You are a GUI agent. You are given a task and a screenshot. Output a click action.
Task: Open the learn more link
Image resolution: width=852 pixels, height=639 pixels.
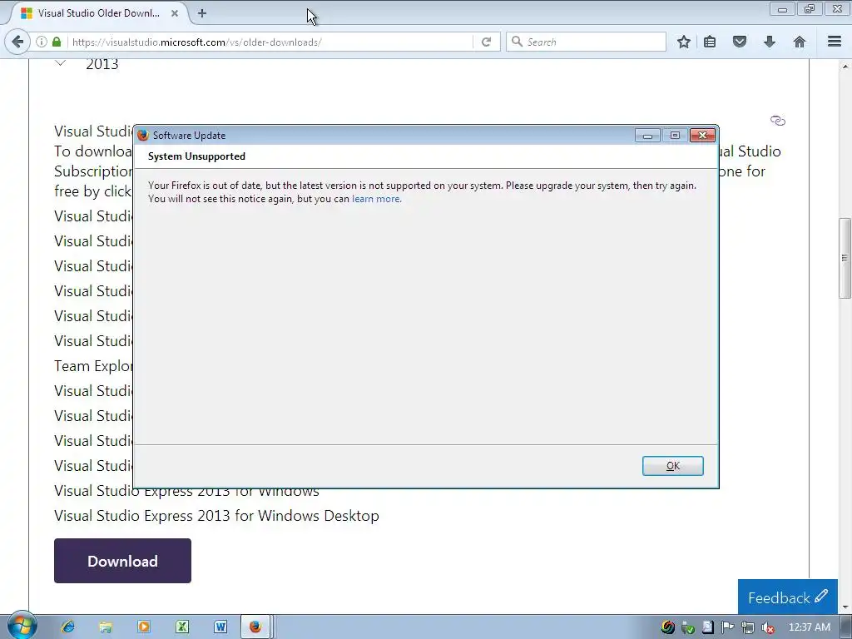(x=377, y=199)
